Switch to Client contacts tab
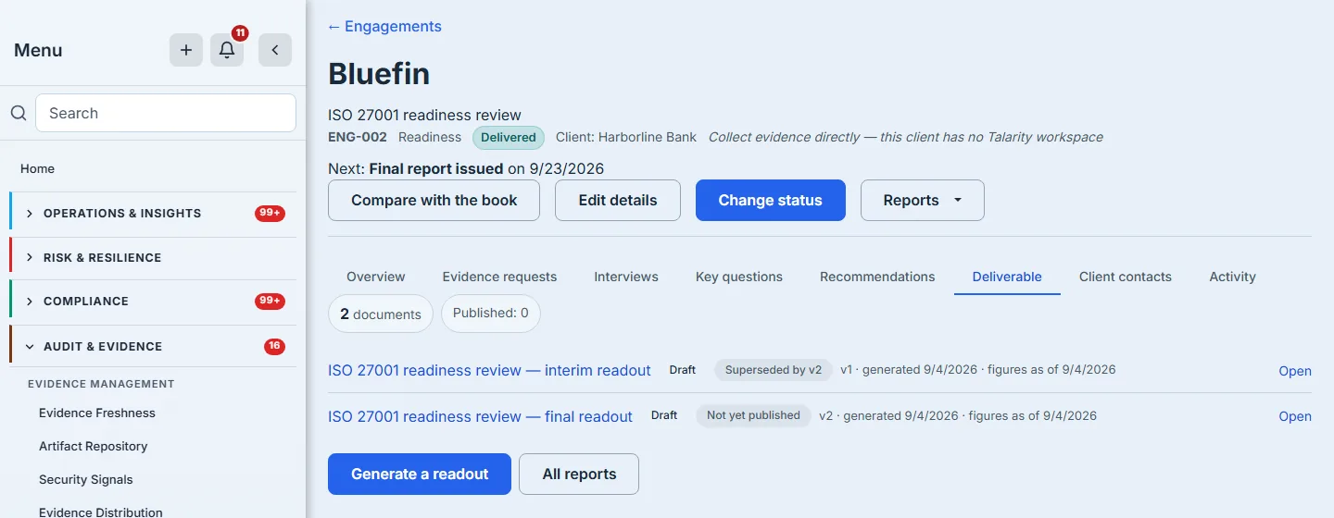Image resolution: width=1334 pixels, height=518 pixels. [x=1126, y=277]
